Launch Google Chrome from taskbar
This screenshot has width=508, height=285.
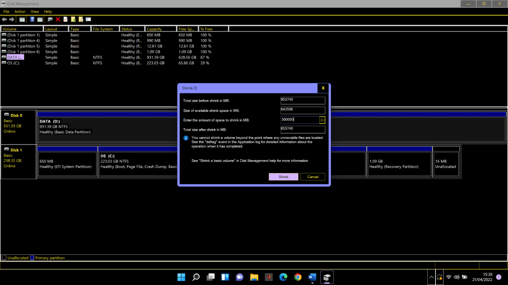[x=298, y=277]
